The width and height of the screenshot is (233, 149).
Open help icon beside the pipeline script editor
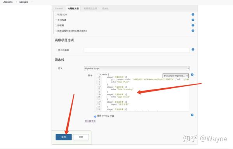(192, 75)
